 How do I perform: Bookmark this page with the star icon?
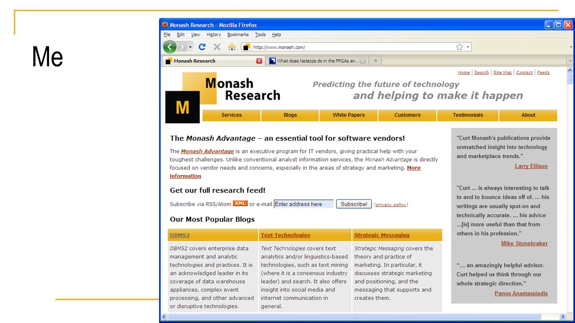coord(459,47)
